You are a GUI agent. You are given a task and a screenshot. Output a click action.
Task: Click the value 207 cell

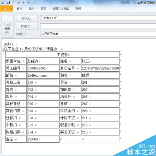pyautogui.click(x=100, y=104)
